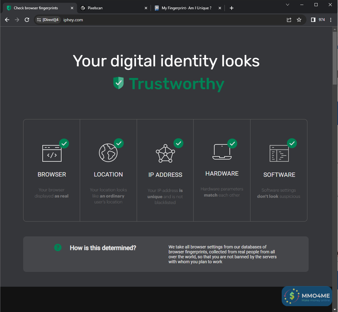Click green checkmark on Browser card
This screenshot has width=338, height=312.
[64, 143]
